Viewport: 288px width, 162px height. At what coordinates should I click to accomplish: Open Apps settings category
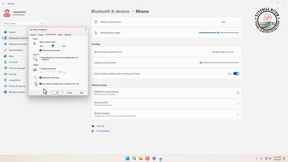(11, 56)
